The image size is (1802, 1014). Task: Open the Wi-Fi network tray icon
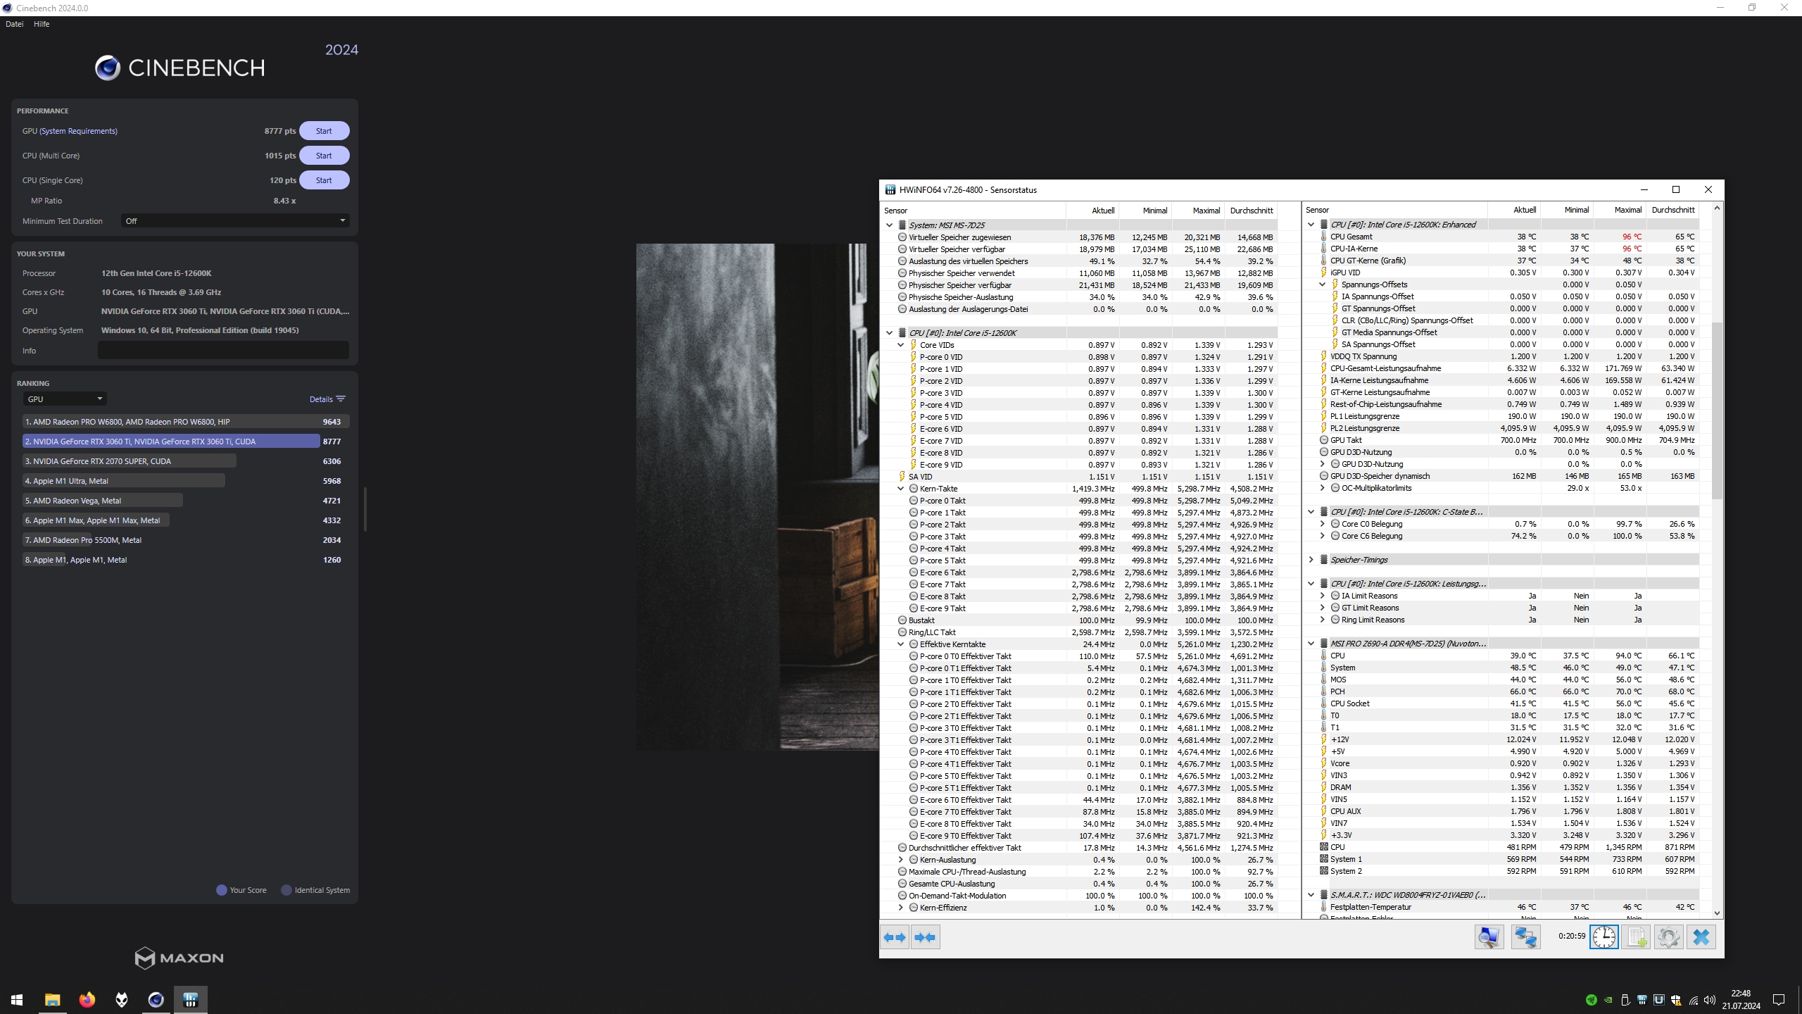[1694, 1000]
